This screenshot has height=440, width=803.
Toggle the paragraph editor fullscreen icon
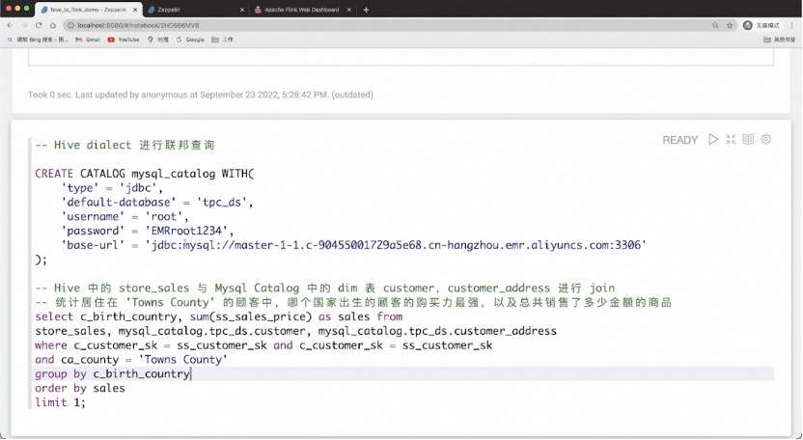[x=731, y=139]
